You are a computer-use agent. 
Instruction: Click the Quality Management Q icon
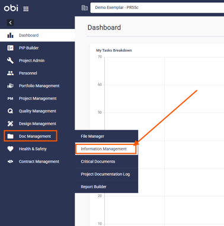click(10, 111)
